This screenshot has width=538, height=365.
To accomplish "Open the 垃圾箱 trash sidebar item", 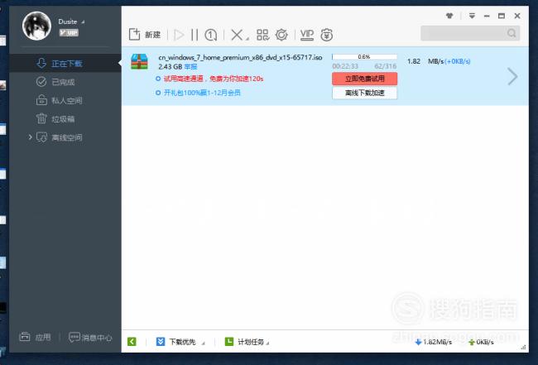I will pyautogui.click(x=65, y=118).
